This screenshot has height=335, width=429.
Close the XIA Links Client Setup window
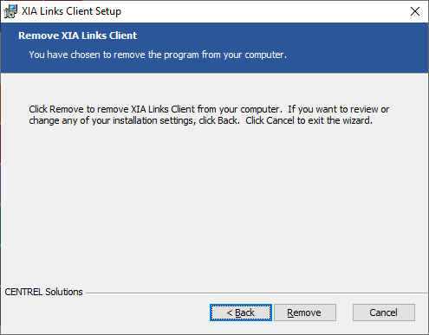pos(415,11)
